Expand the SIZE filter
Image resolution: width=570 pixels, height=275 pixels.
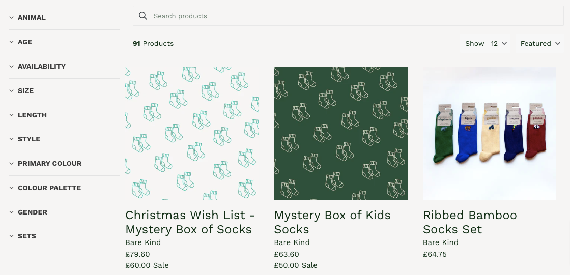pos(25,90)
